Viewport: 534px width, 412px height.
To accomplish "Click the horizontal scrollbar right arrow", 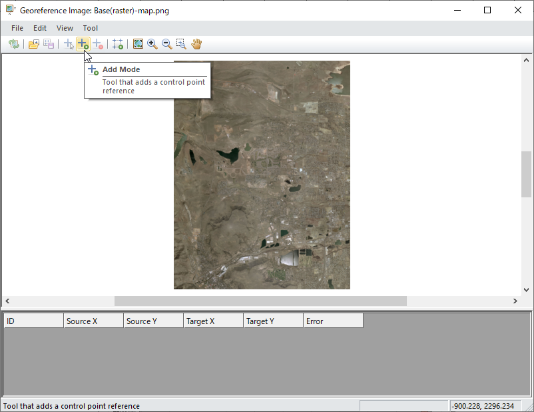I will [515, 301].
